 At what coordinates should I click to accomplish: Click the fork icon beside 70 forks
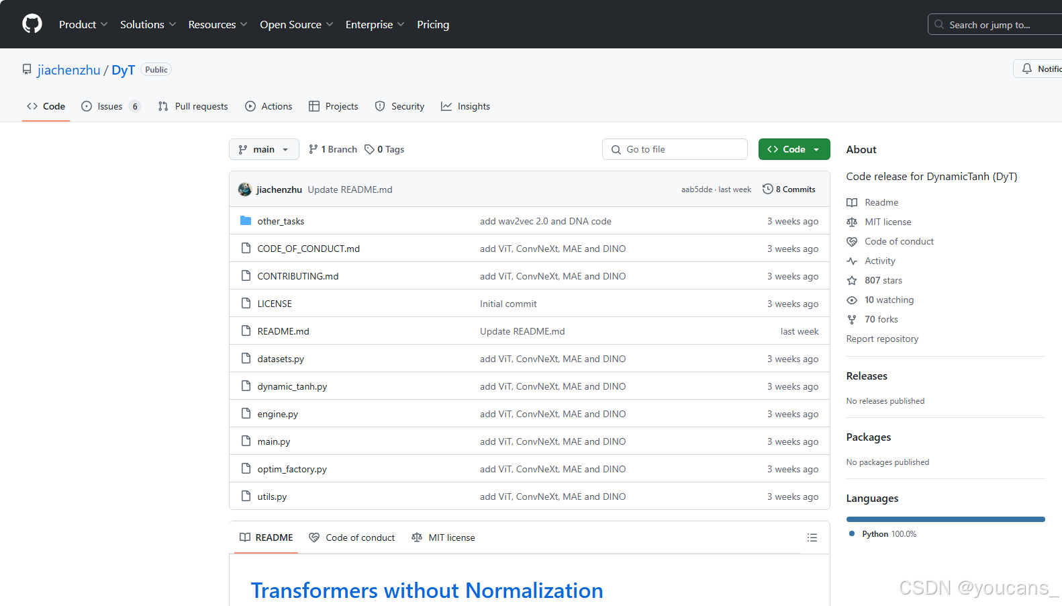(x=852, y=319)
